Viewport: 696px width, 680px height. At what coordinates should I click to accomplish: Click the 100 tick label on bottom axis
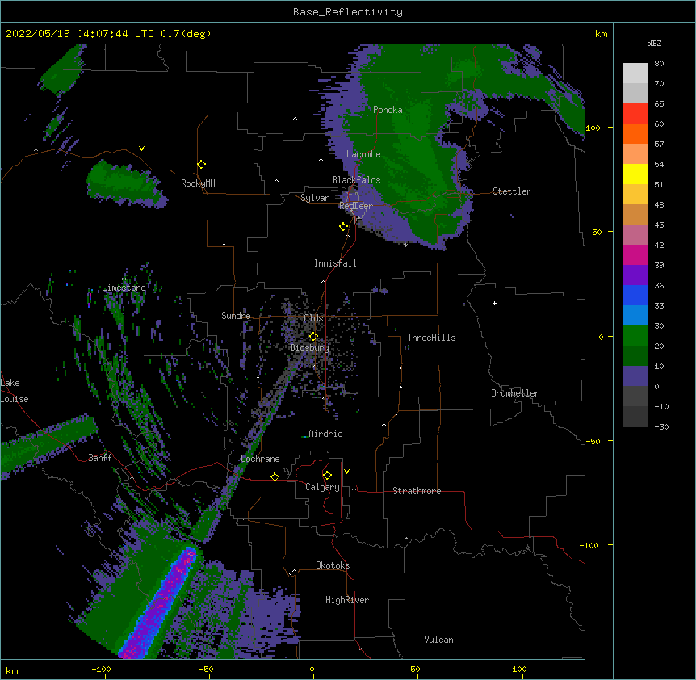519,669
